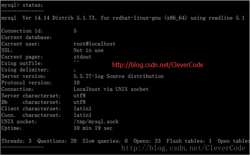
Task: Click the Current pager stdout value
Action: pos(83,57)
